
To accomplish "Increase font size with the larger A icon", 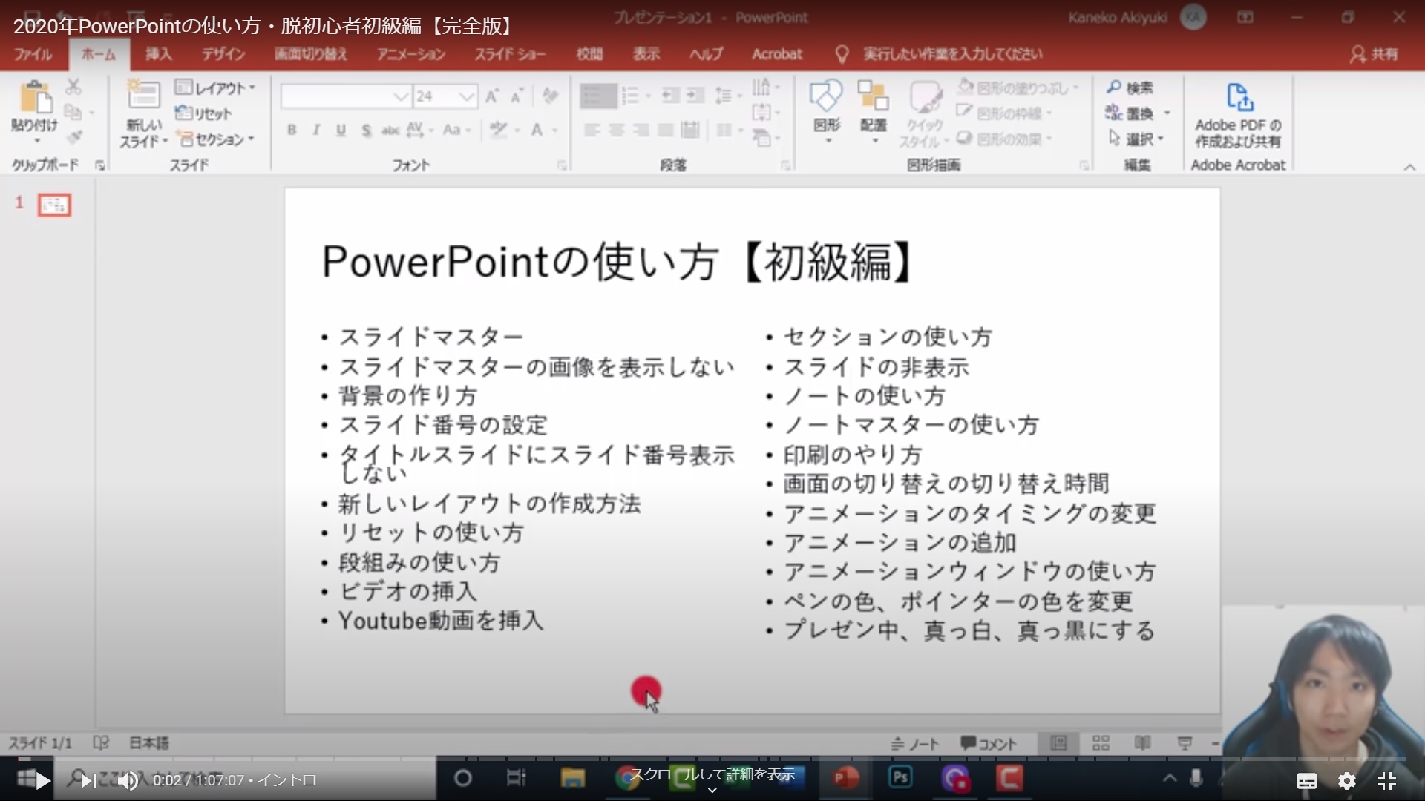I will (x=491, y=96).
